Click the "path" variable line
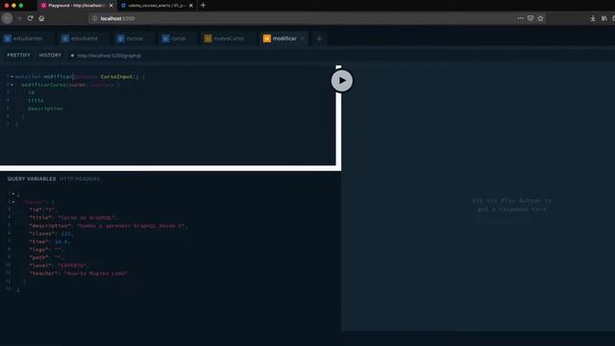Screen dimensions: 615x346 tap(46, 258)
